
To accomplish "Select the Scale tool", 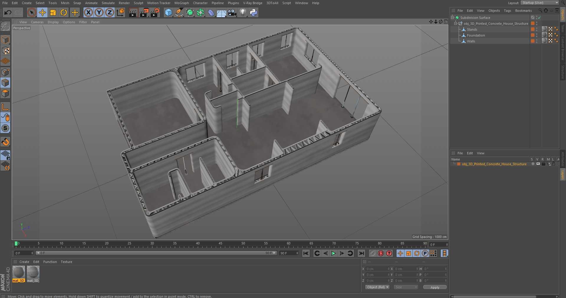I will [x=53, y=12].
